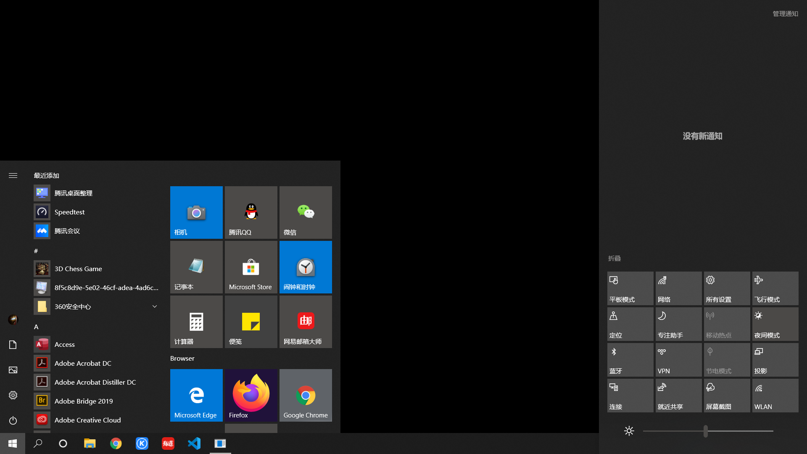Toggle Airplane mode (飞行模式)

coord(775,288)
